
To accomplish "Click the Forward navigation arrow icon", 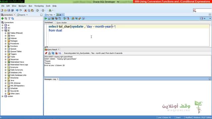I will pyautogui.click(x=43, y=10).
